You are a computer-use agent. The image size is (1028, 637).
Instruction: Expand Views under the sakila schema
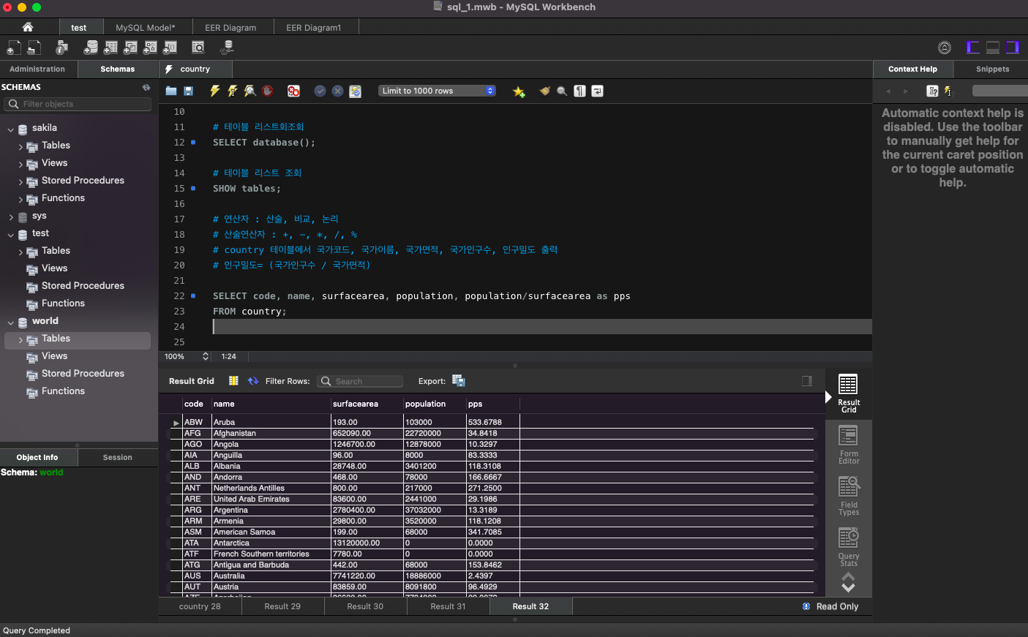tap(20, 165)
